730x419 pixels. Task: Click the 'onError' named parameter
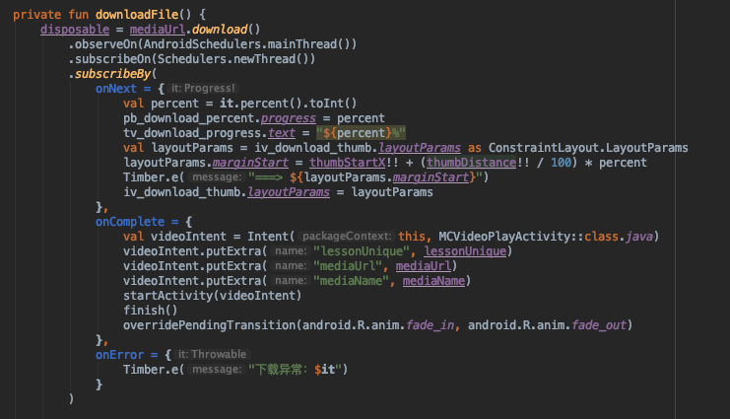(x=119, y=355)
